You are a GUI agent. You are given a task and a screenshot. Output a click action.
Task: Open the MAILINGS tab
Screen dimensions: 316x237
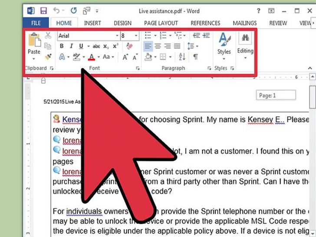[x=245, y=23]
